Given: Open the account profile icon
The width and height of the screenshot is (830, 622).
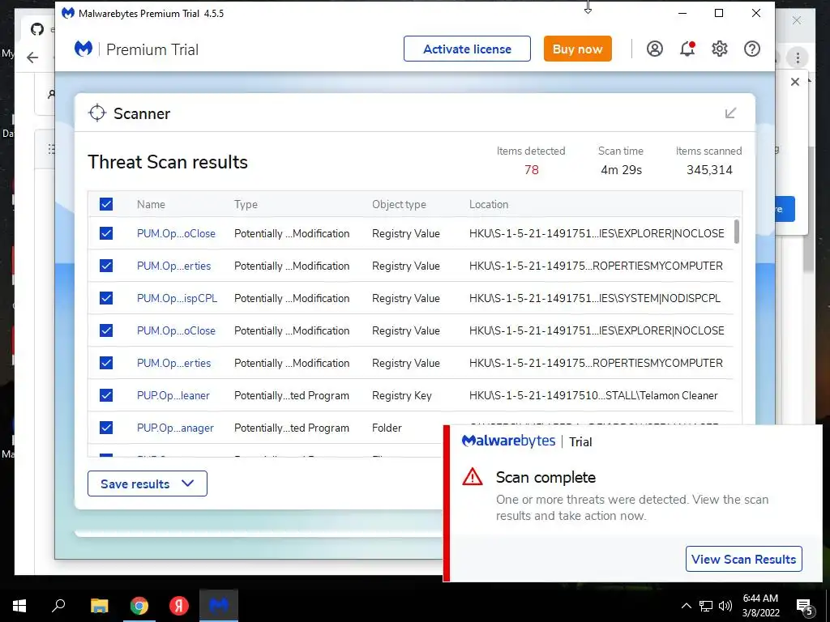Looking at the screenshot, I should coord(655,49).
